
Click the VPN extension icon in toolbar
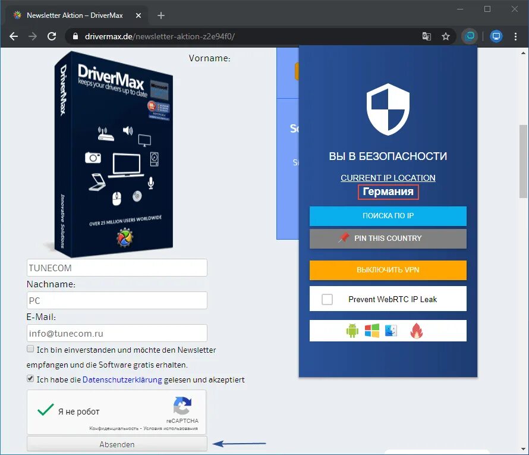click(x=470, y=36)
